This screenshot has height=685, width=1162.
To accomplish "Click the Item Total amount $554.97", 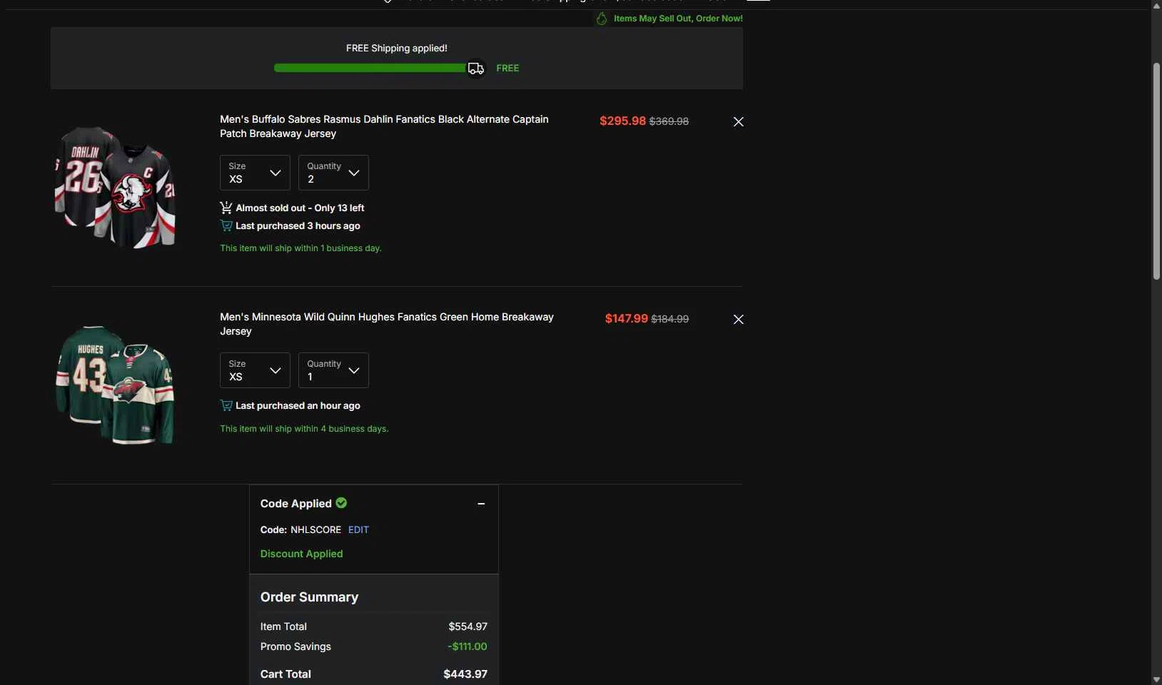I will 468,626.
